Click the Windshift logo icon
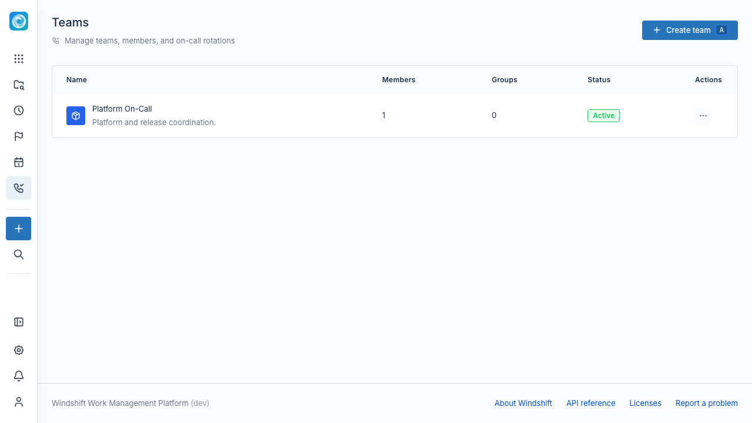The width and height of the screenshot is (752, 423). [x=19, y=21]
